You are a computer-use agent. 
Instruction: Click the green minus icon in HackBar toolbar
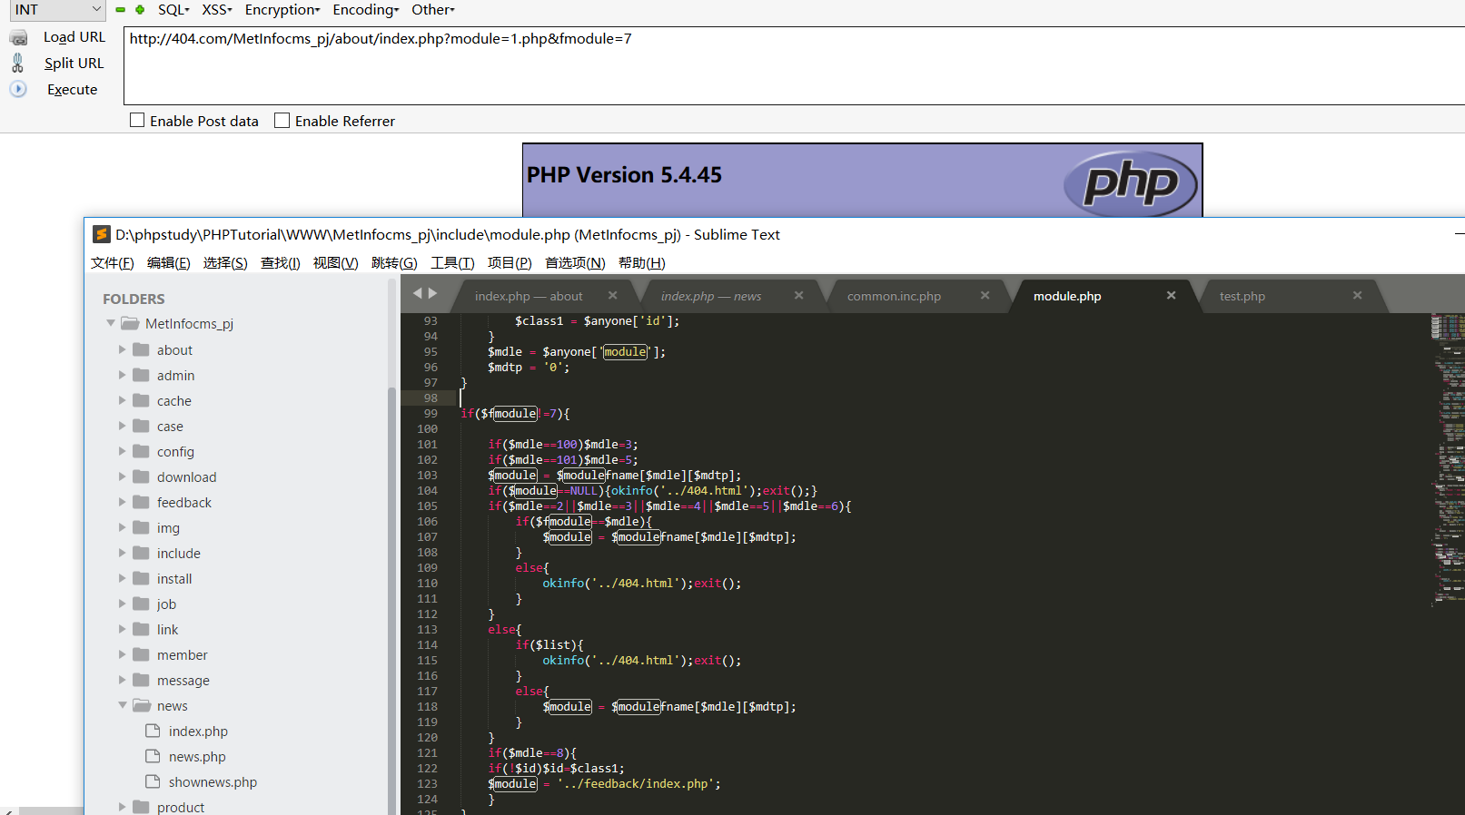(120, 10)
